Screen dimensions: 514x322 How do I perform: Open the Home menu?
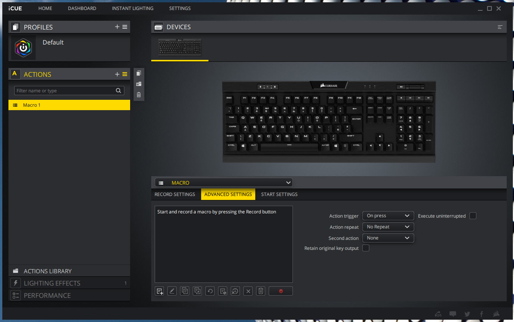[x=45, y=8]
